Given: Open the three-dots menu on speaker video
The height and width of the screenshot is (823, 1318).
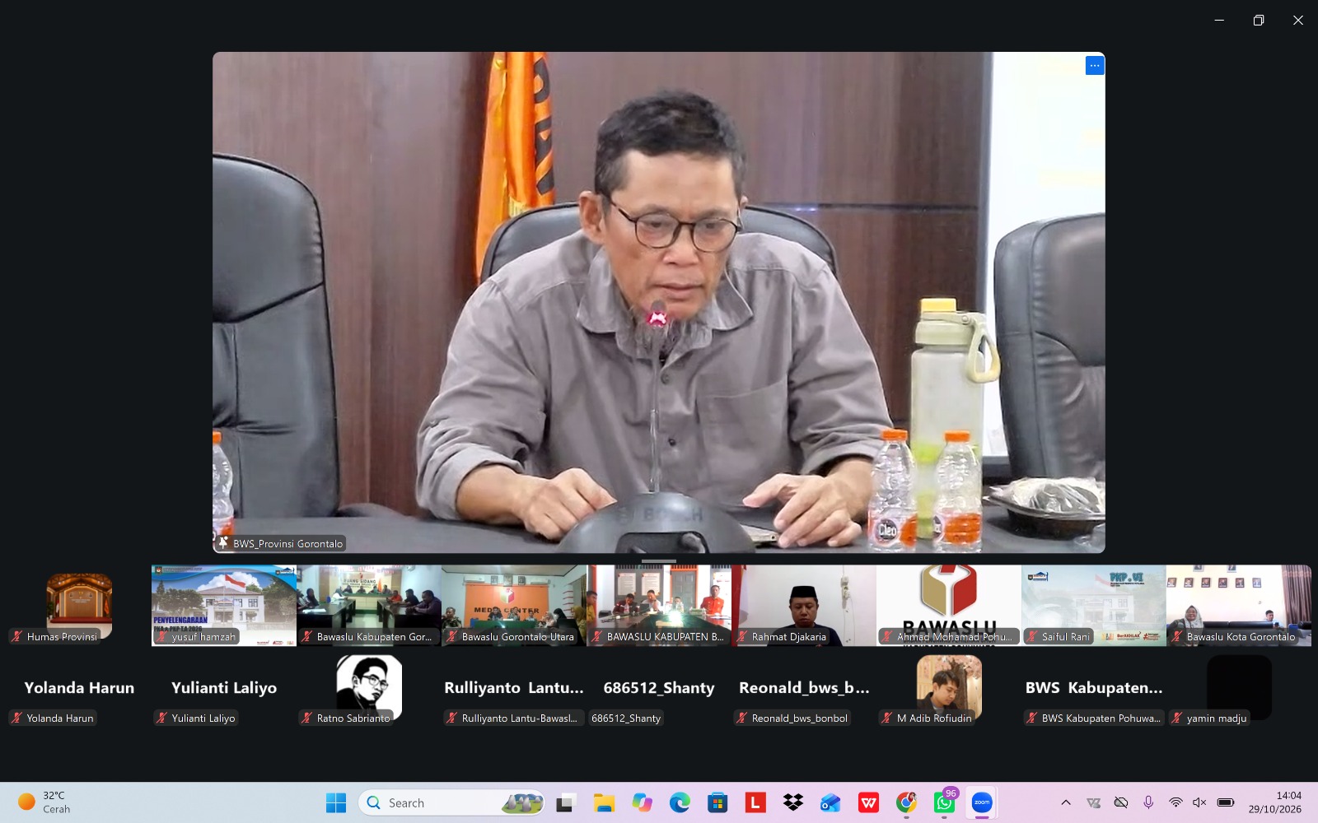Looking at the screenshot, I should (x=1094, y=65).
